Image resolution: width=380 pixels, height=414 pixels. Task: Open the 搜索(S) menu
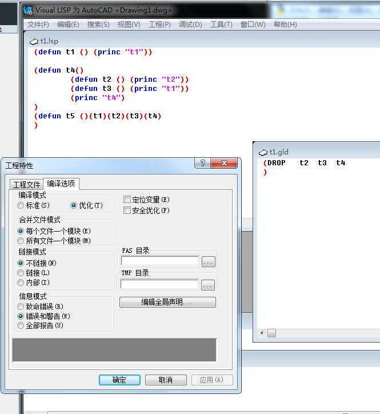pyautogui.click(x=98, y=25)
